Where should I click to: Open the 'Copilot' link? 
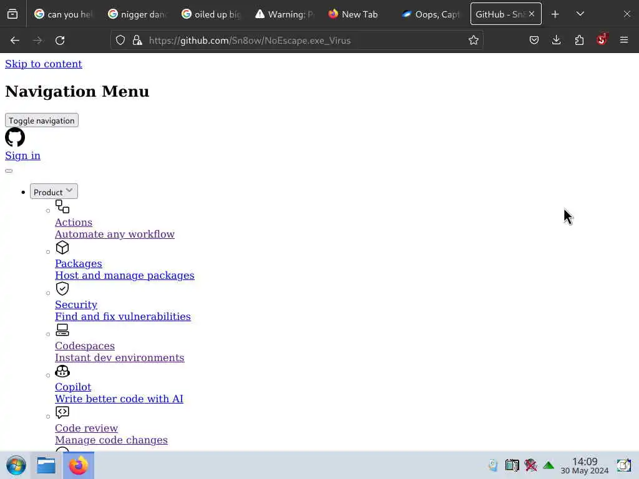click(x=73, y=387)
